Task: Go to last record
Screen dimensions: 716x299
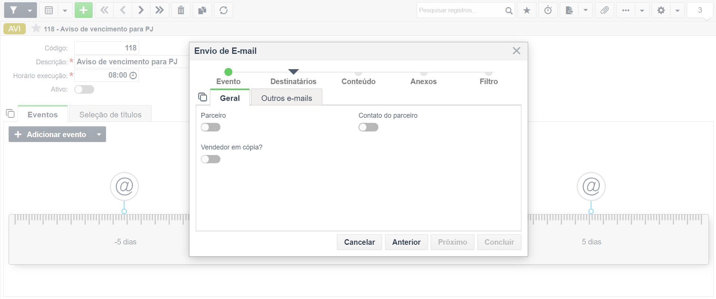Action: (159, 10)
